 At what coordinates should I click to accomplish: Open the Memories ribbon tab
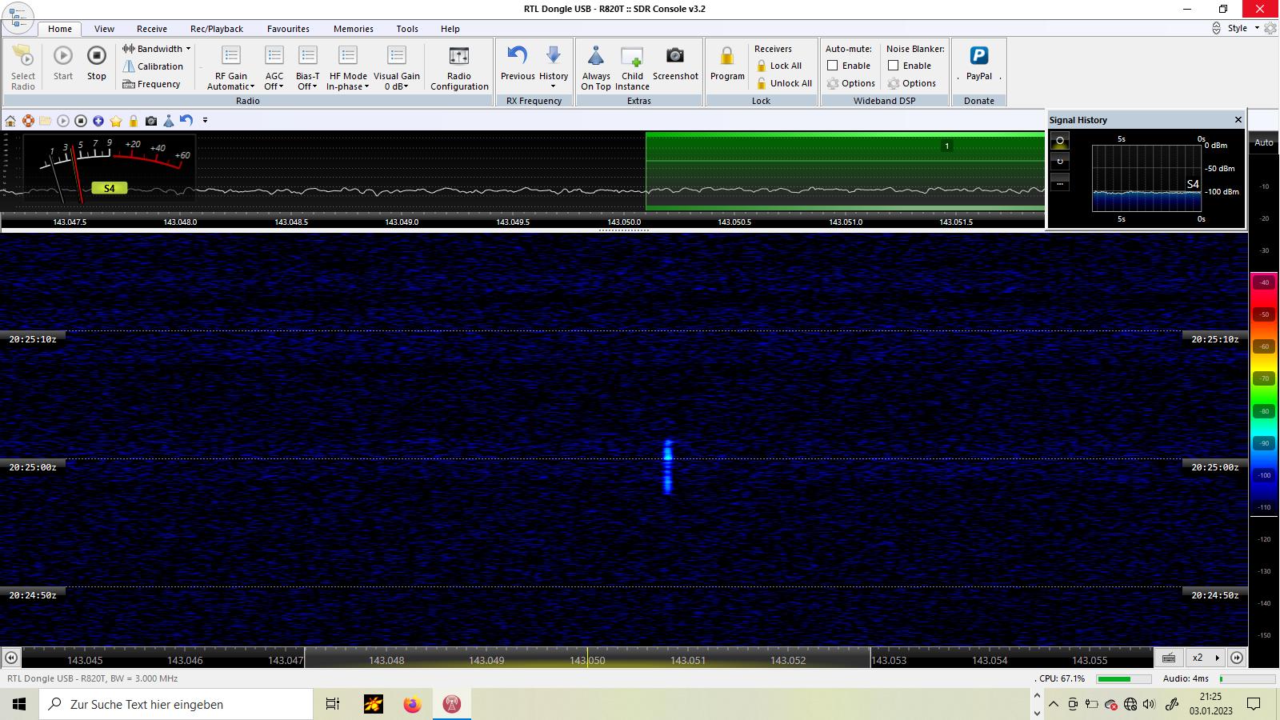[354, 29]
